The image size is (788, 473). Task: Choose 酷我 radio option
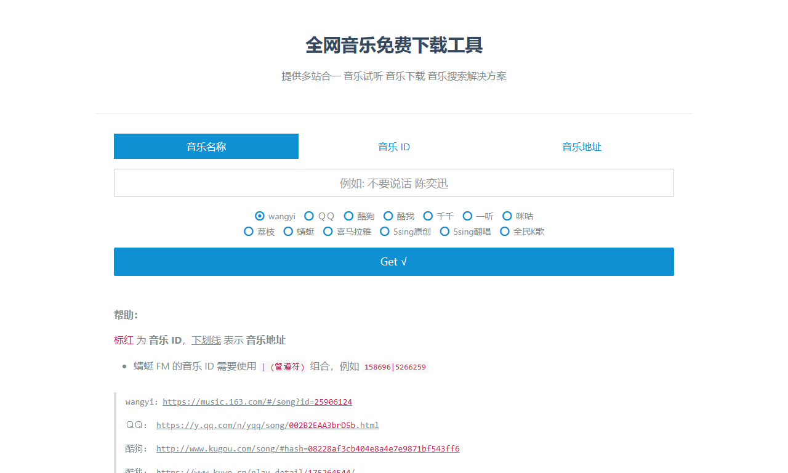[x=399, y=216]
